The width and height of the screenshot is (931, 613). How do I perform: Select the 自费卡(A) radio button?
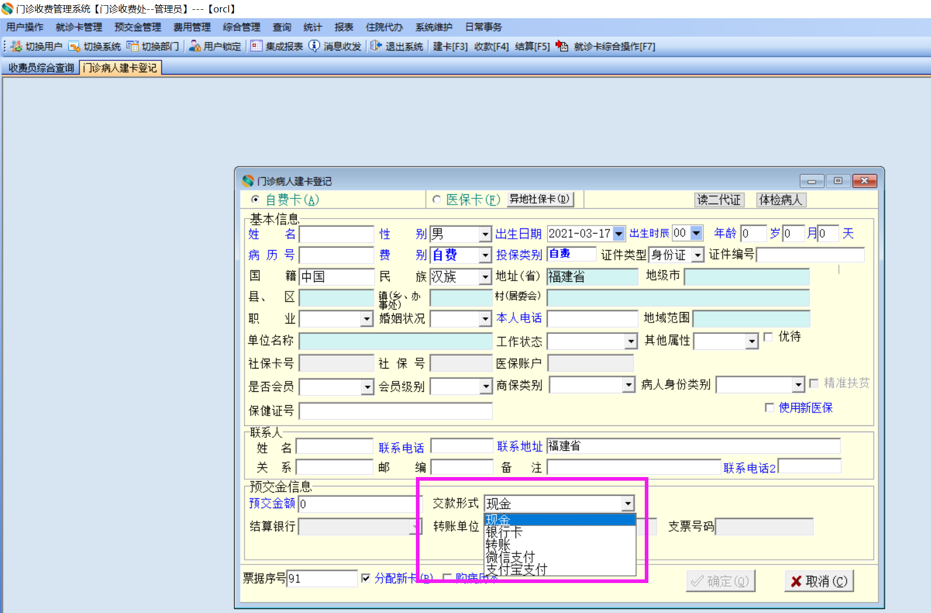(x=255, y=200)
